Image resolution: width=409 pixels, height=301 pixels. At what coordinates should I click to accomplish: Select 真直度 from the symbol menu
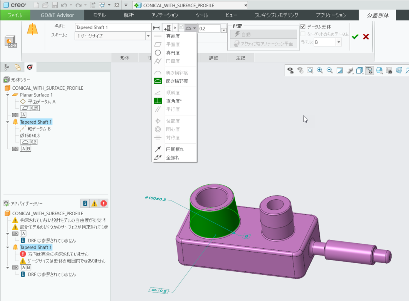click(x=174, y=36)
